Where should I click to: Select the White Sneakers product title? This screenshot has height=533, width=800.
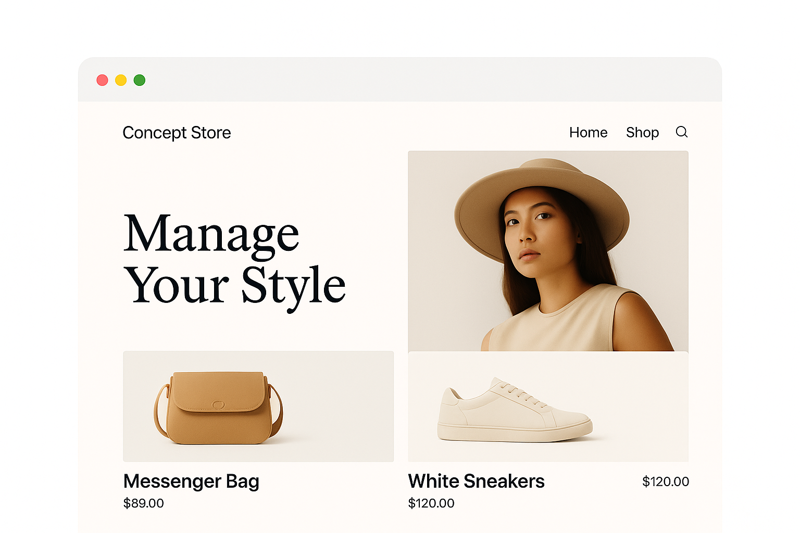pos(476,481)
